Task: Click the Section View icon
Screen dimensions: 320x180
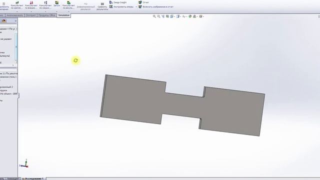Action: [x=167, y=16]
